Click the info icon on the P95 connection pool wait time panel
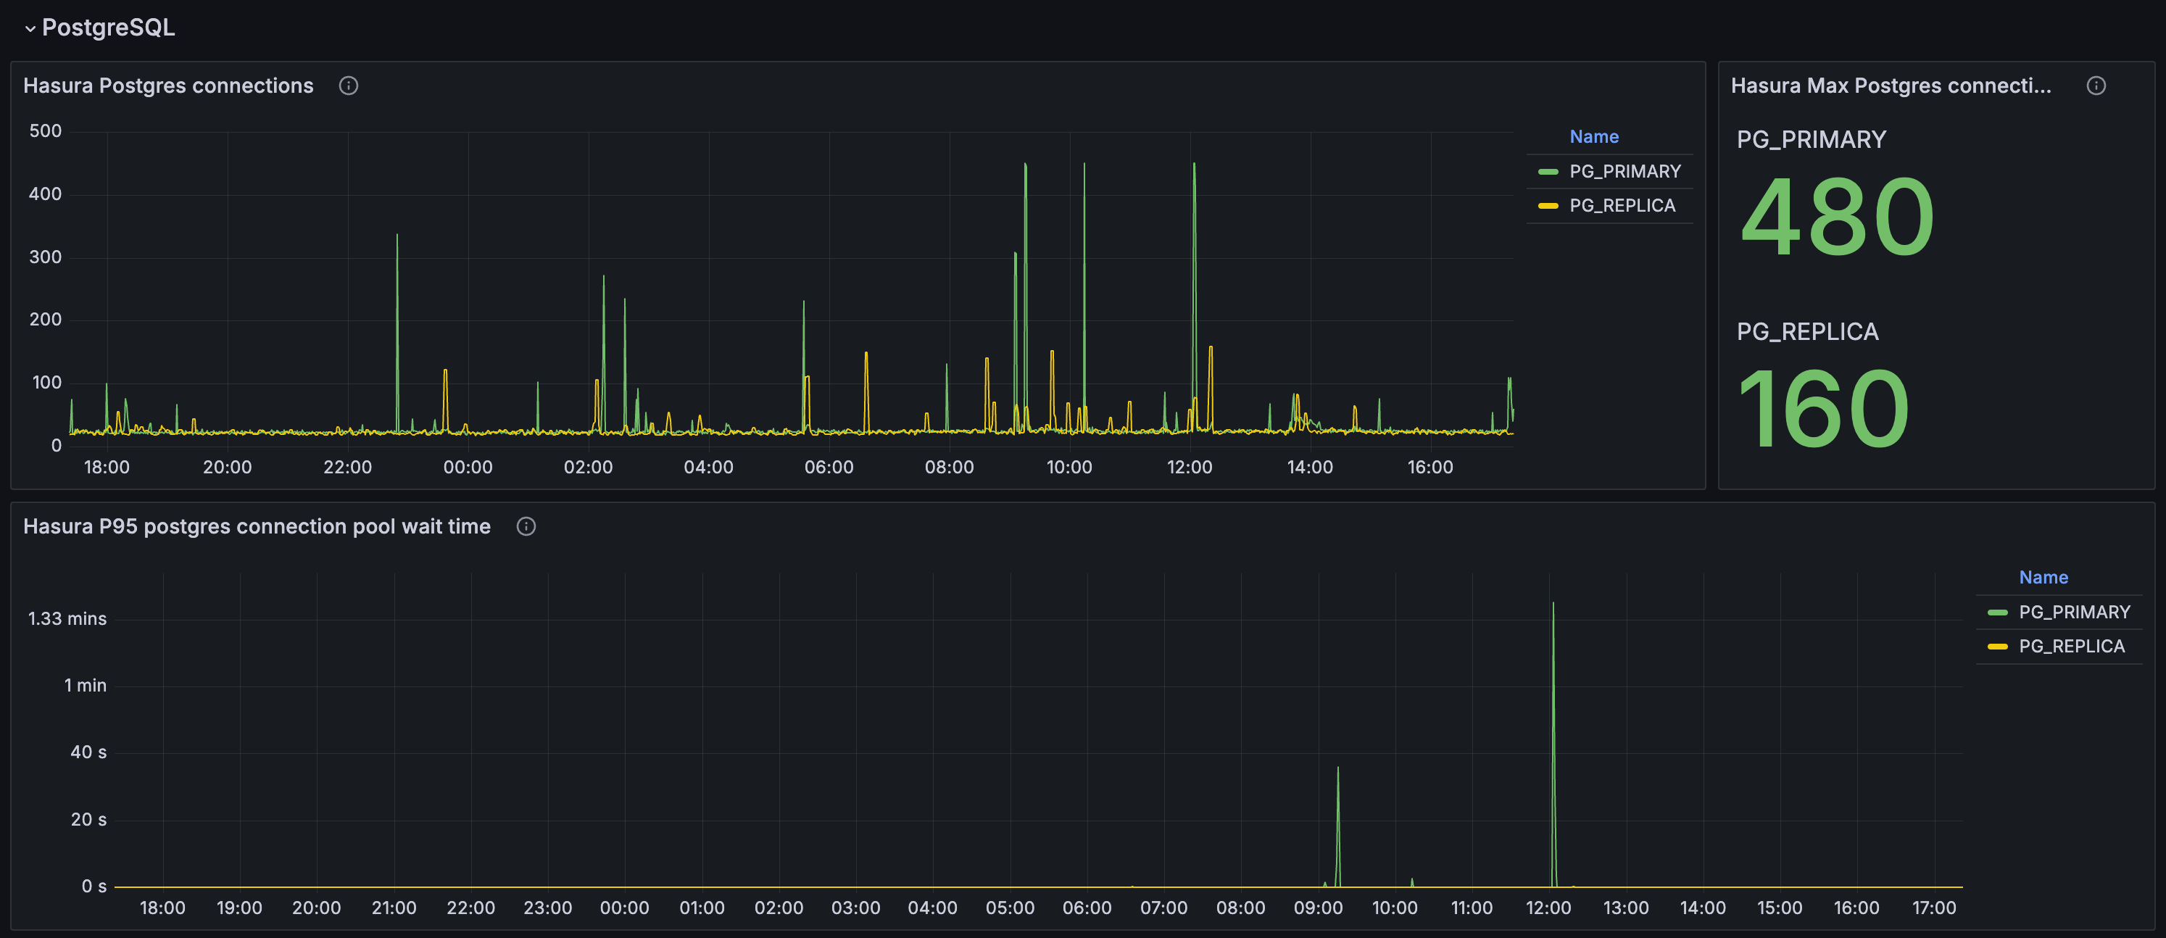The image size is (2166, 938). (526, 527)
